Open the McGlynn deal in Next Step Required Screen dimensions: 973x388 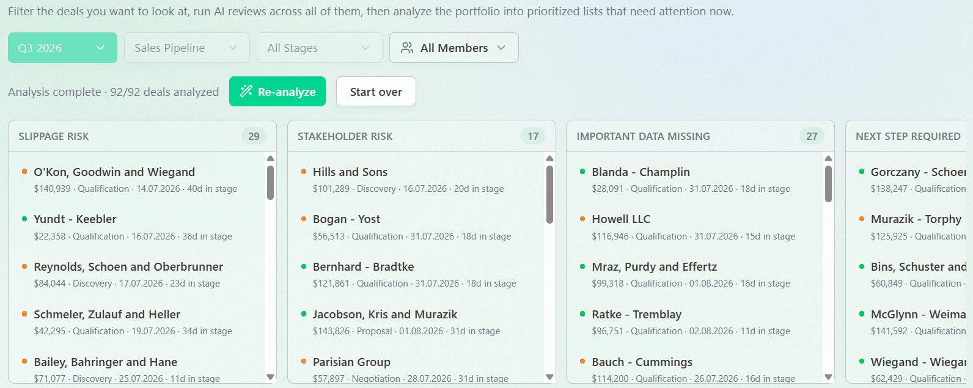coord(918,314)
